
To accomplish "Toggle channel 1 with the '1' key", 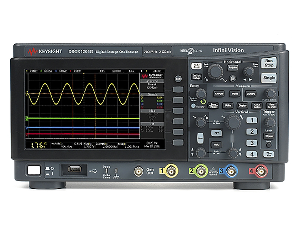I will coord(252,120).
